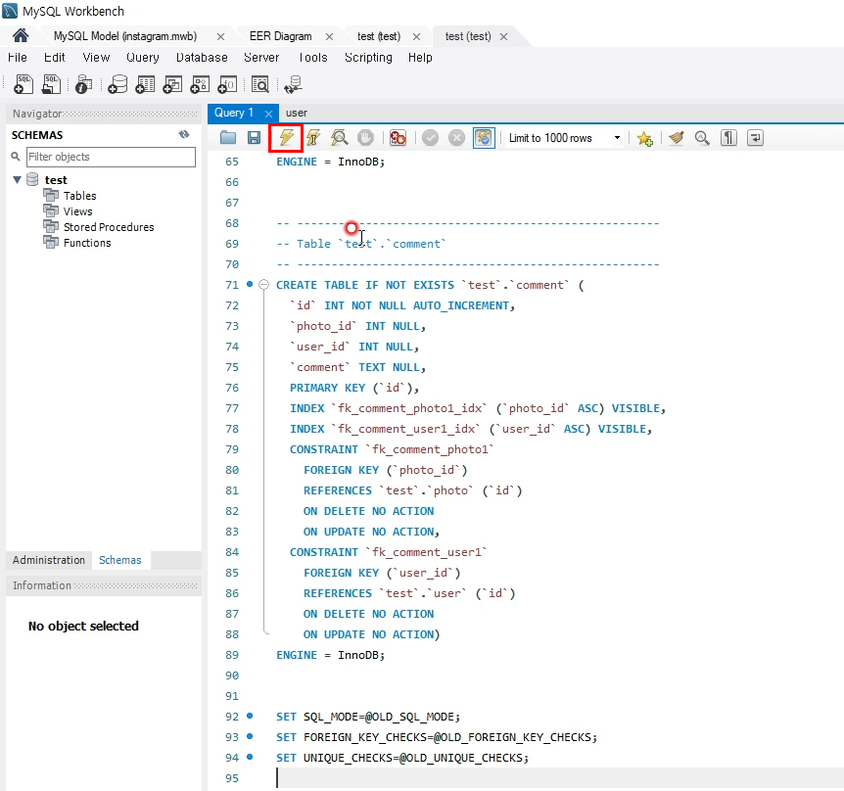
Task: Close the Query 1 tab
Action: (268, 114)
